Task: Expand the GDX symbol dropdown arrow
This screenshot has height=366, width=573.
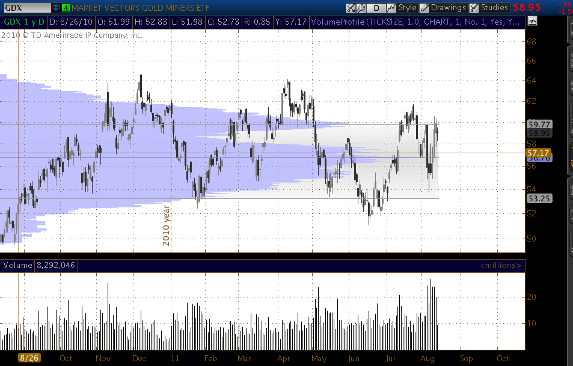Action: click(x=55, y=8)
